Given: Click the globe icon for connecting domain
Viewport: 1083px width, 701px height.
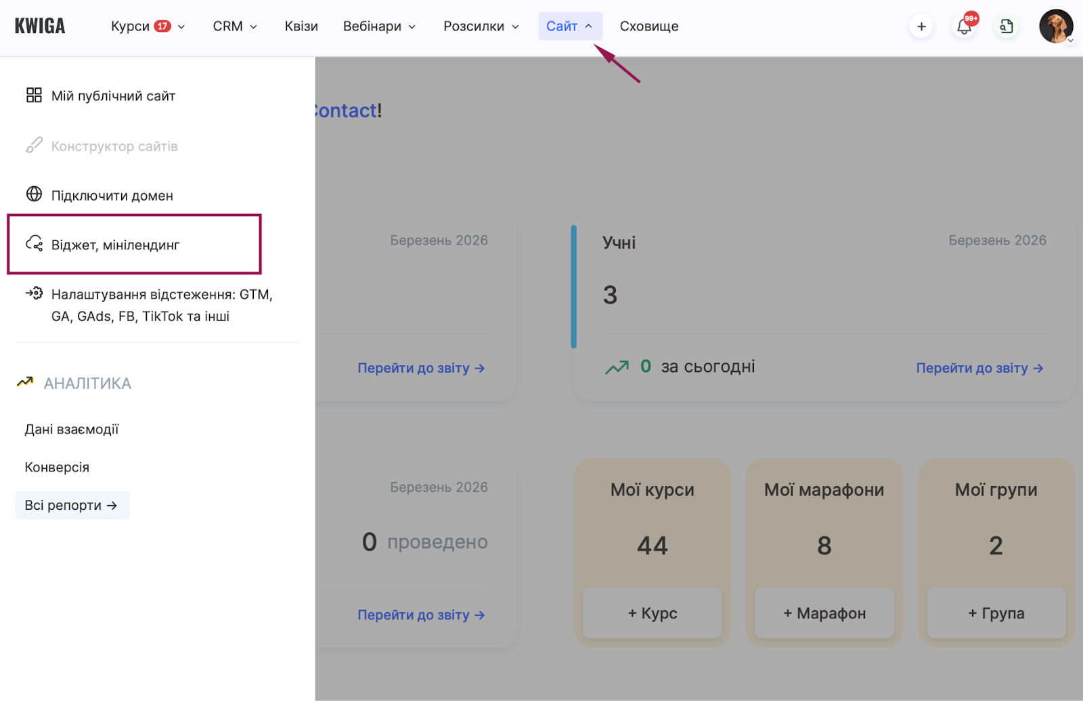Looking at the screenshot, I should click(34, 194).
